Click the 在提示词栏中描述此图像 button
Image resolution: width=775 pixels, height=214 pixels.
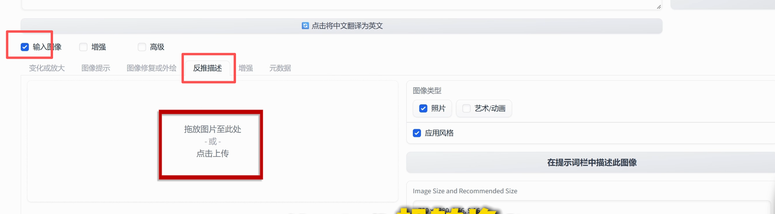pyautogui.click(x=592, y=162)
